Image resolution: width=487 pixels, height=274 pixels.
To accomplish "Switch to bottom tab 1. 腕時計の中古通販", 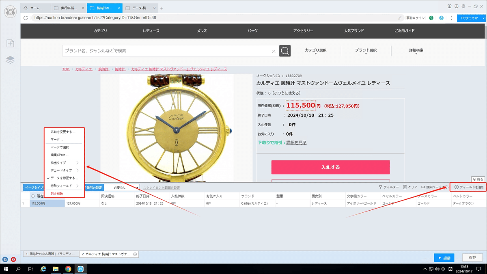I will point(50,254).
